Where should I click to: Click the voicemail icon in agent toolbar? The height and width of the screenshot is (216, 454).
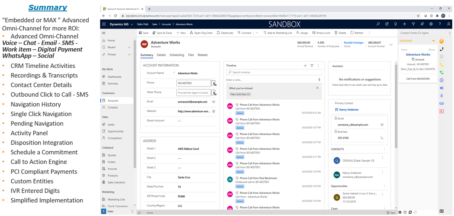[x=442, y=103]
